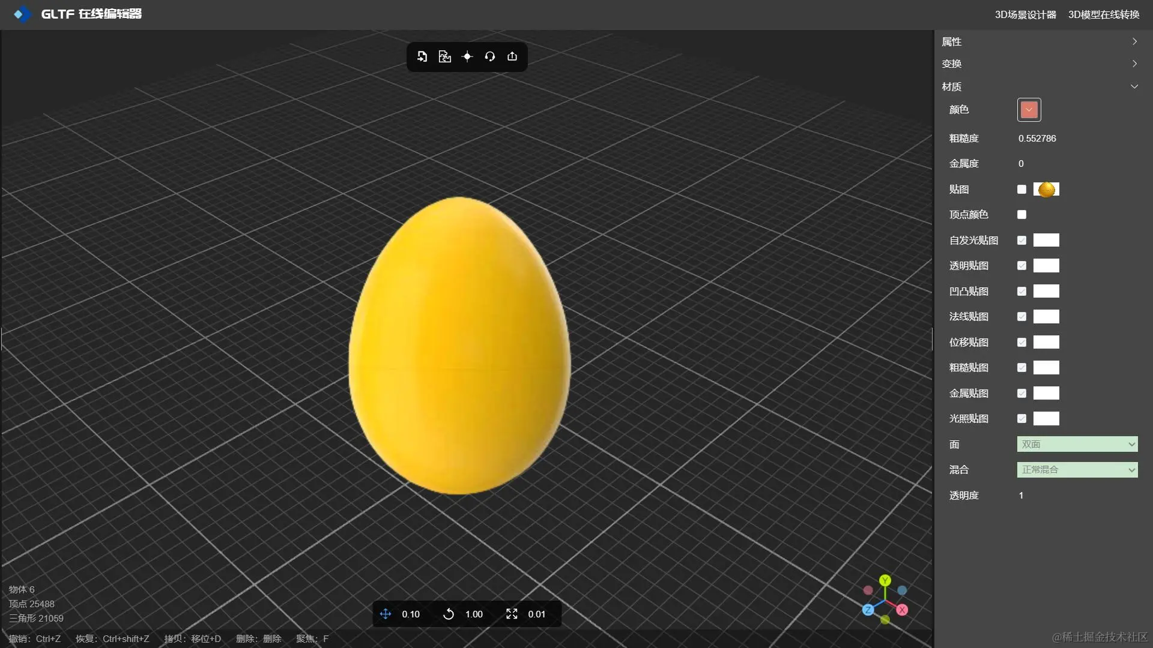Click the 透明贴图 texture slot
The height and width of the screenshot is (648, 1153).
pyautogui.click(x=1046, y=266)
